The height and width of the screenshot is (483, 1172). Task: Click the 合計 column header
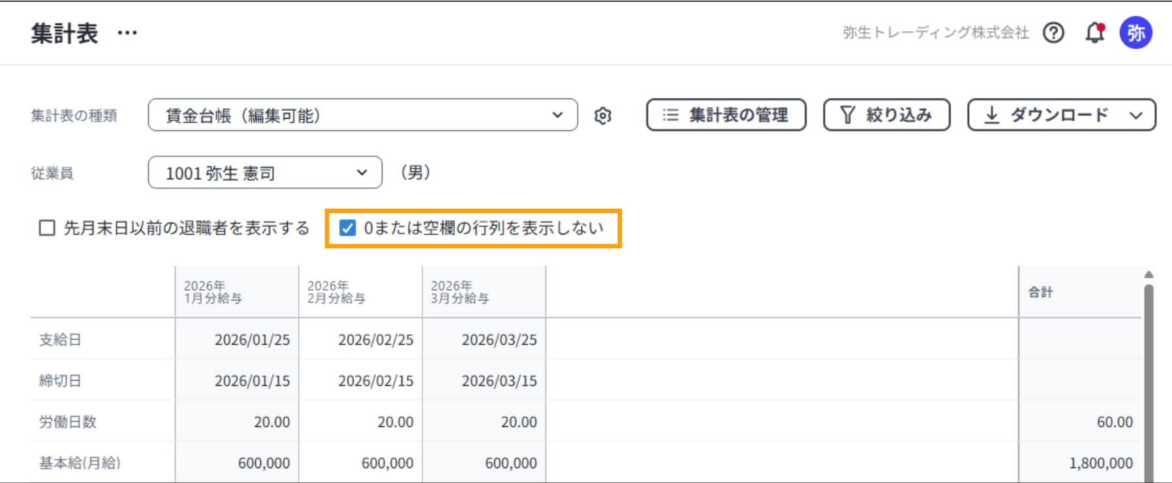click(1080, 292)
